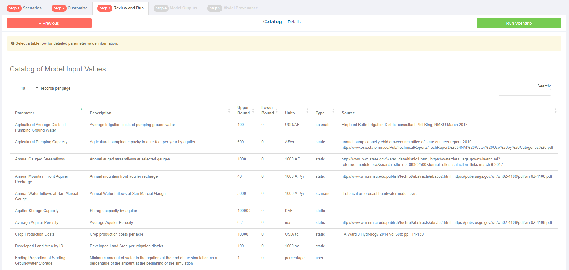
Task: Go to Step 2 Customize tab
Action: tap(70, 8)
